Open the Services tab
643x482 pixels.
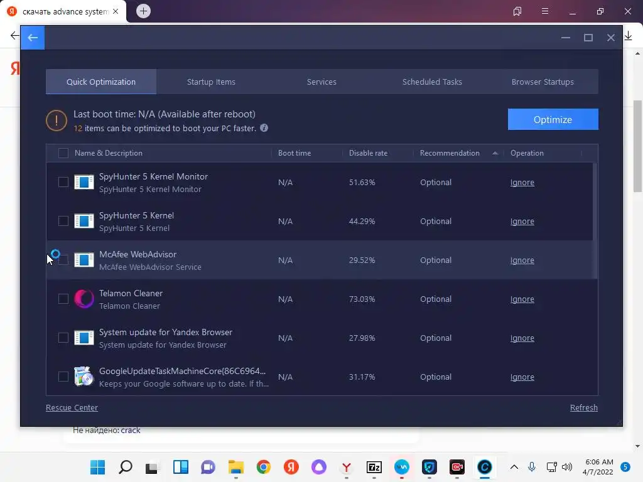point(321,82)
